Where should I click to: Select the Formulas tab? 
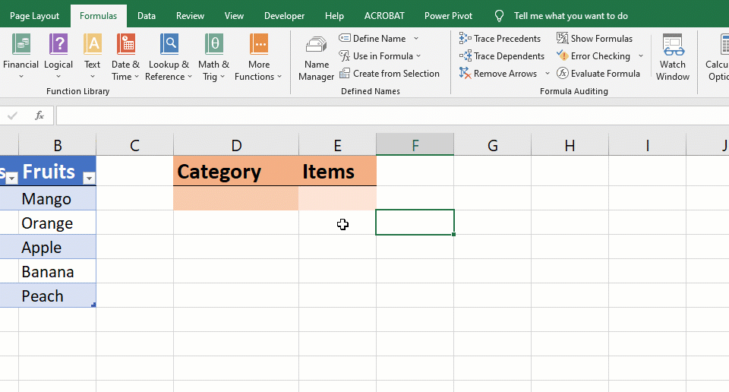pos(98,16)
